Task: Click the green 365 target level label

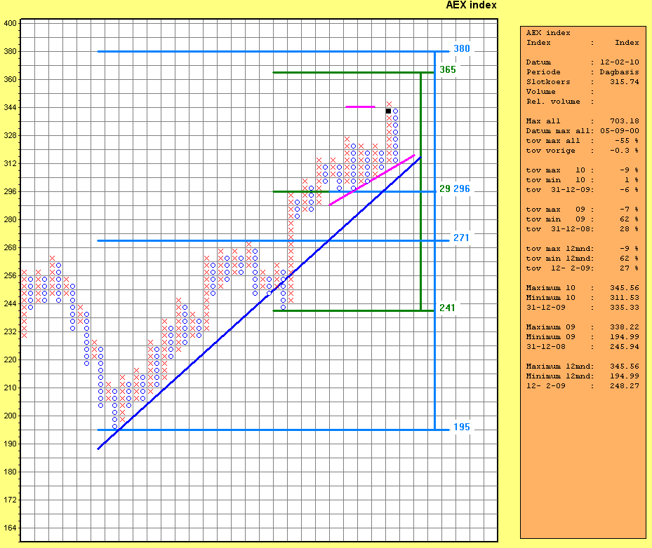Action: pyautogui.click(x=447, y=69)
